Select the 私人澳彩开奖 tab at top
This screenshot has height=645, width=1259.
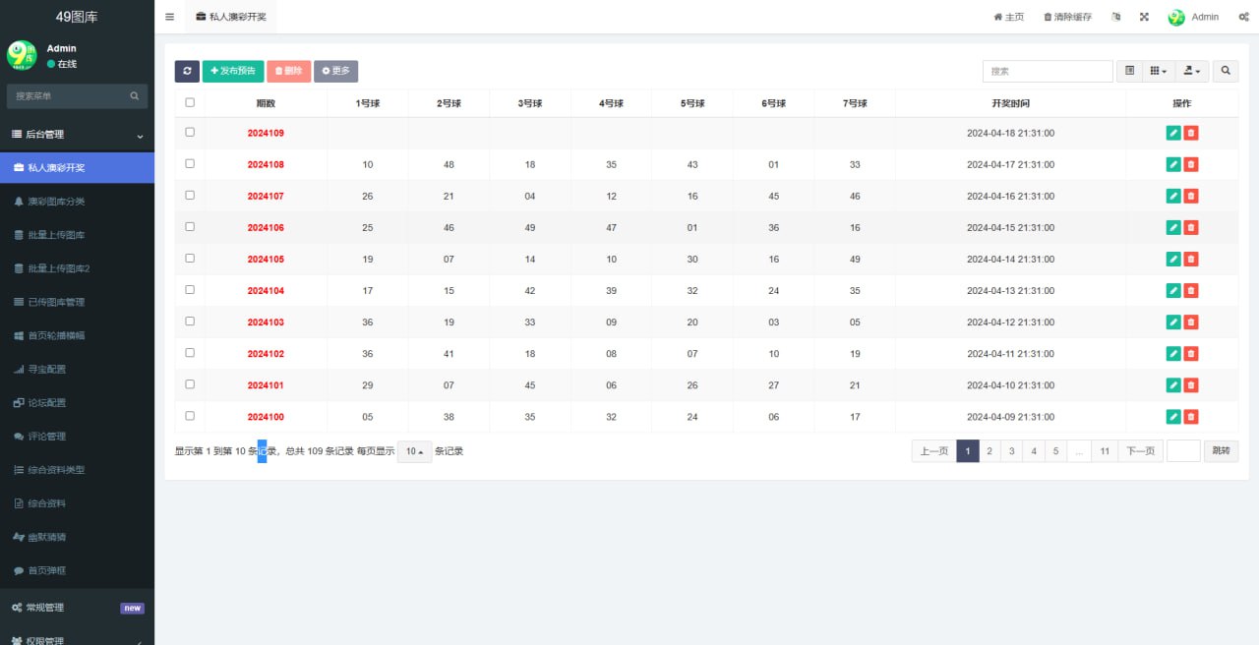click(230, 17)
